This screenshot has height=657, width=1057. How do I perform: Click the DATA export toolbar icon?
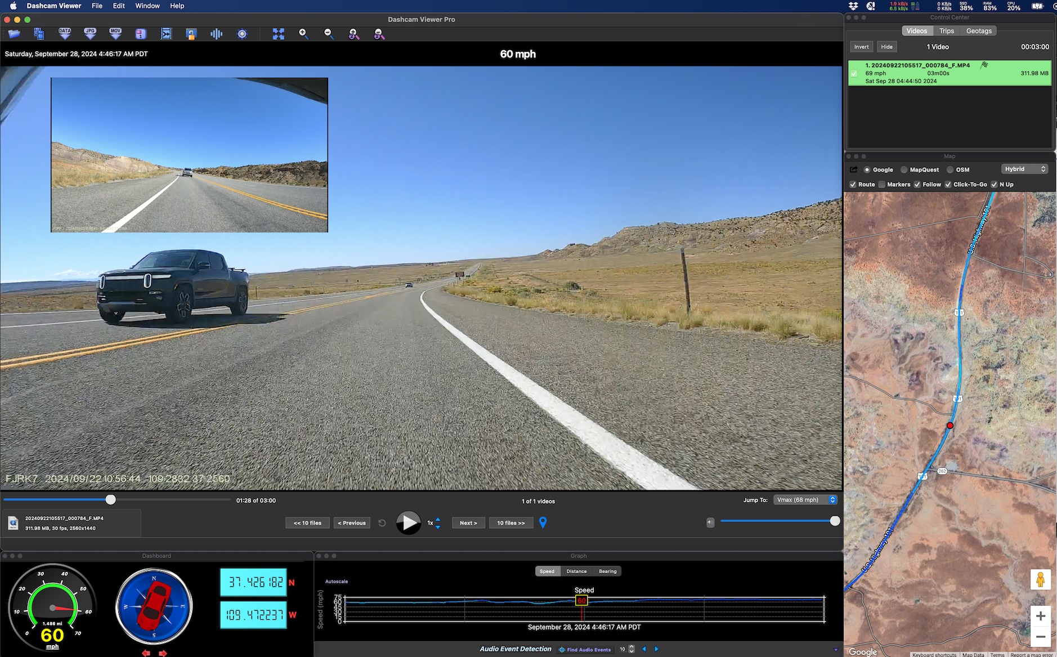pos(65,34)
